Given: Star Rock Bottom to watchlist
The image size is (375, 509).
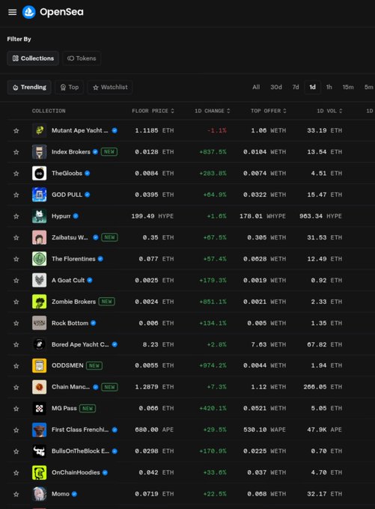Looking at the screenshot, I should pos(16,323).
